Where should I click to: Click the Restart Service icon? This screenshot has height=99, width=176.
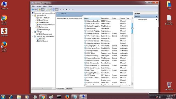coord(73,10)
